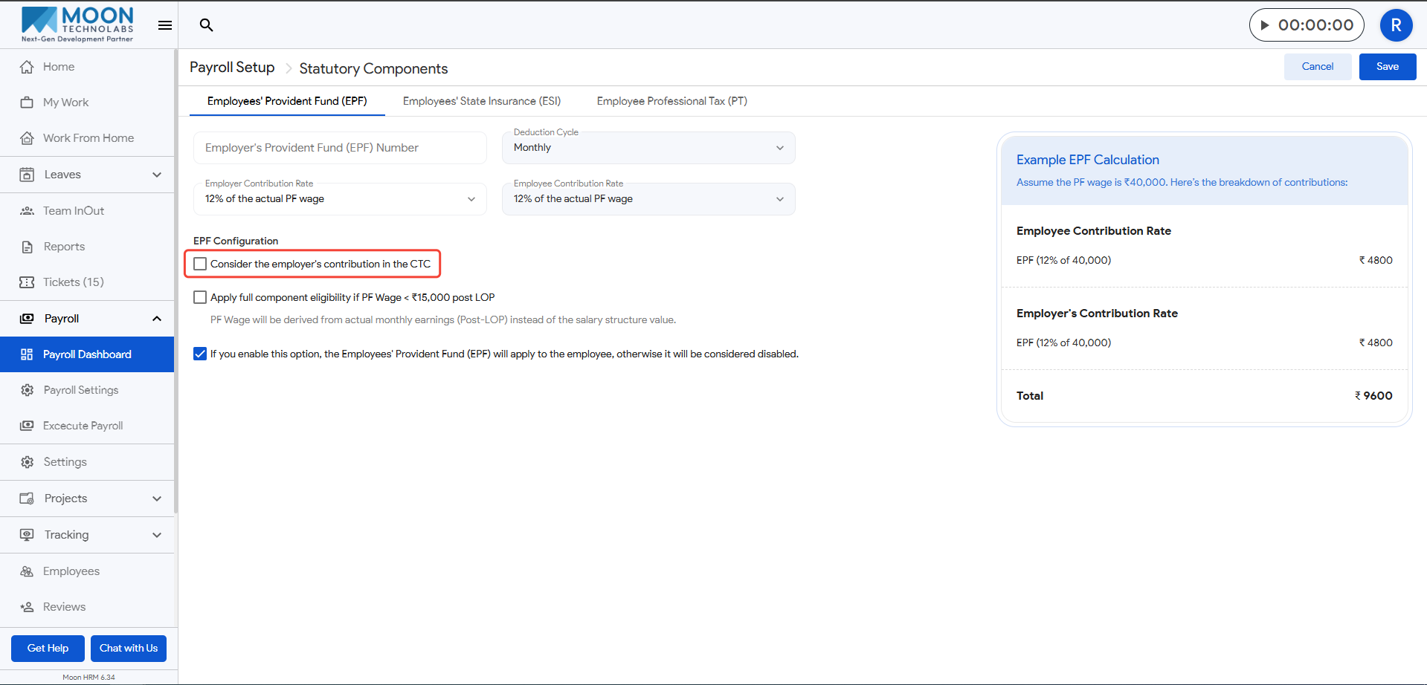Open Payroll Settings gear item

(x=80, y=390)
